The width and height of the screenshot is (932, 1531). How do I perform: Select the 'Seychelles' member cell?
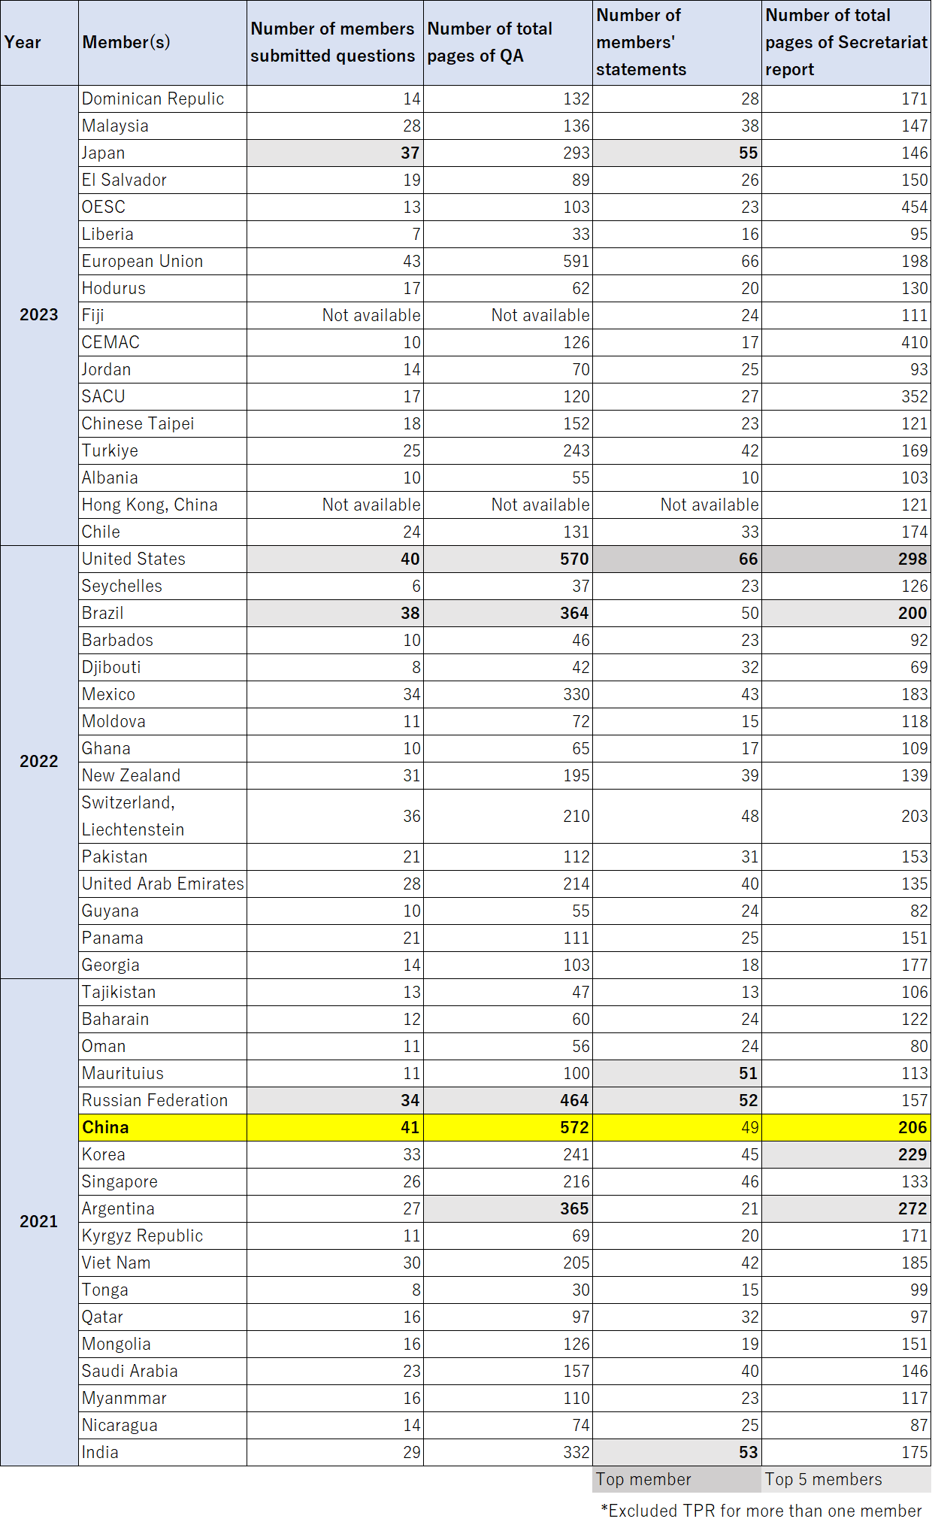162,587
